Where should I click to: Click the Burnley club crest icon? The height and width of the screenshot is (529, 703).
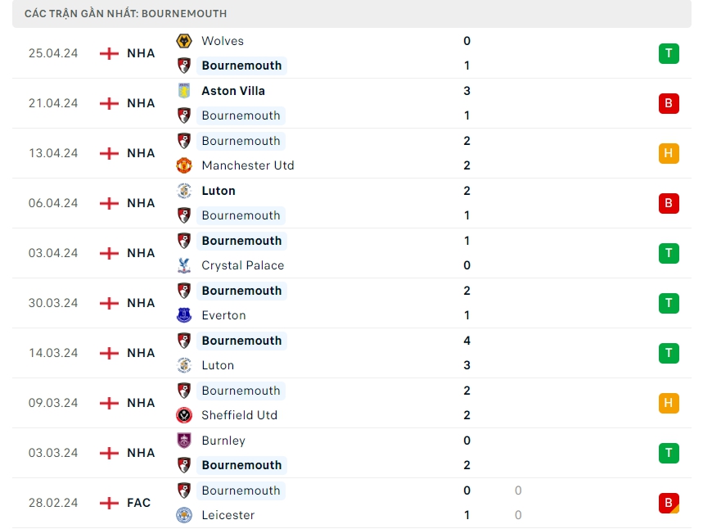pyautogui.click(x=184, y=441)
